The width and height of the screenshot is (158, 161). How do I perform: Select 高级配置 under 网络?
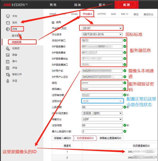tap(17, 42)
